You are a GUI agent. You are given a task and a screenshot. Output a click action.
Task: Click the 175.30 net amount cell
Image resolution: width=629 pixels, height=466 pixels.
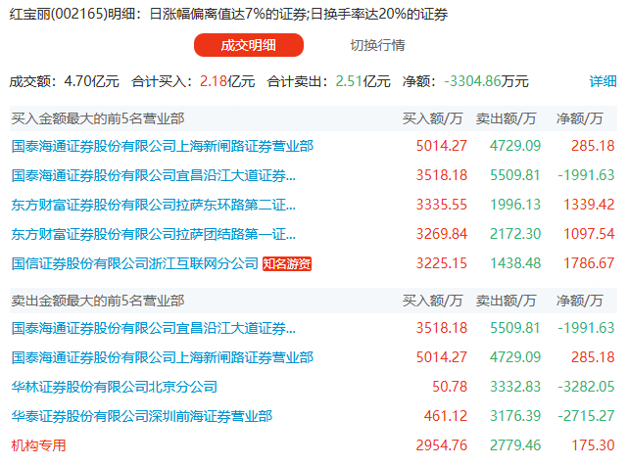[593, 445]
